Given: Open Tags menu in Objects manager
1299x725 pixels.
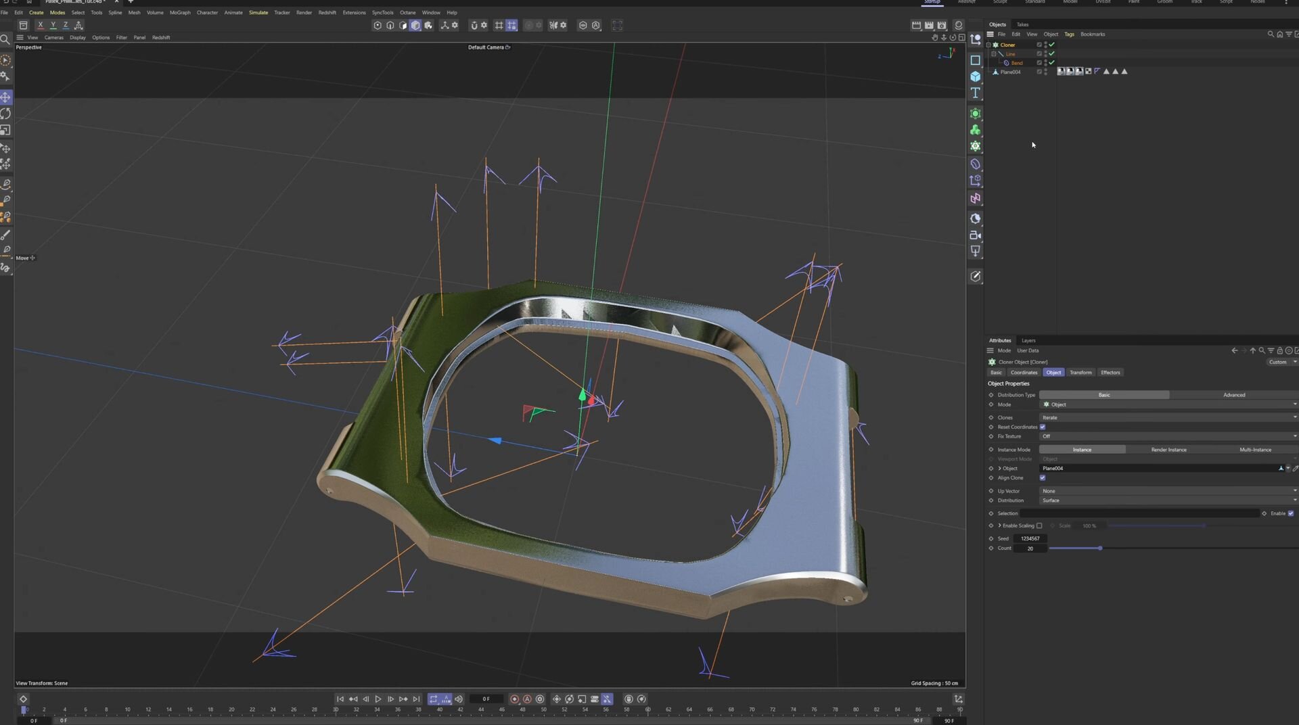Looking at the screenshot, I should [1069, 34].
